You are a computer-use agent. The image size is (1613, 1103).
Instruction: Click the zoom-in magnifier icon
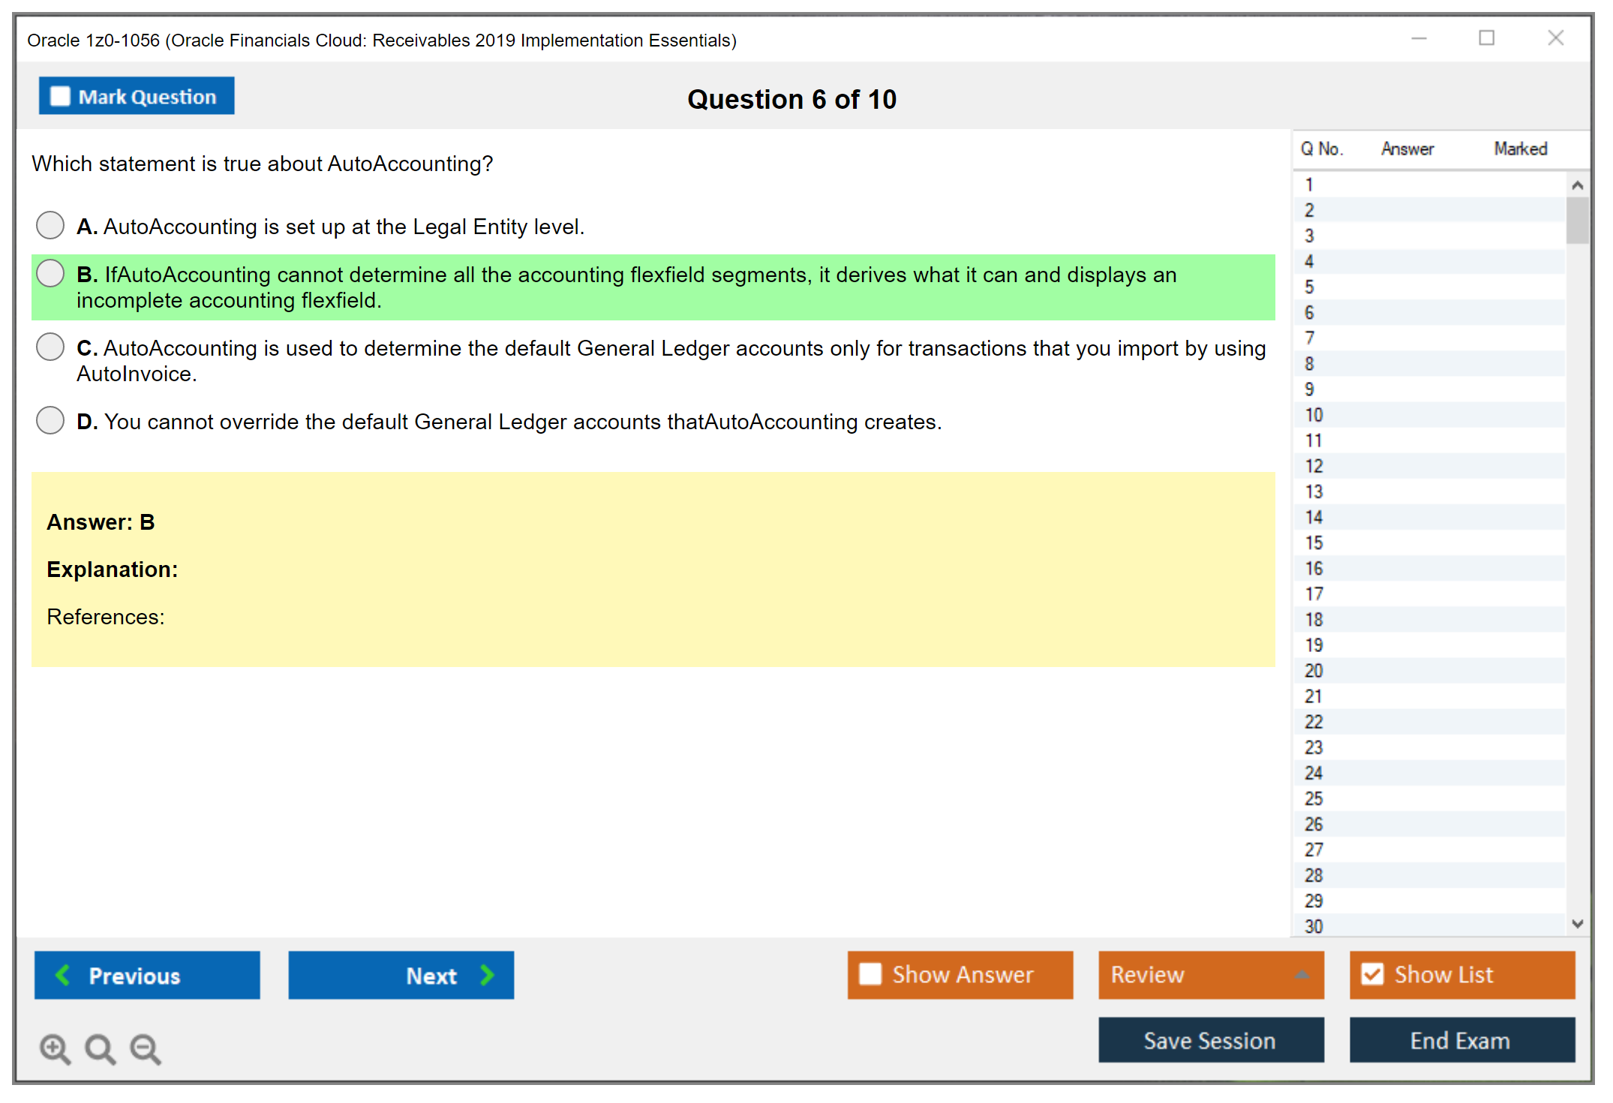tap(55, 1048)
